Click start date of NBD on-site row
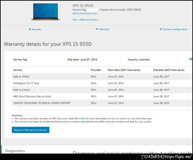The width and height of the screenshot is (193, 160). [116, 96]
